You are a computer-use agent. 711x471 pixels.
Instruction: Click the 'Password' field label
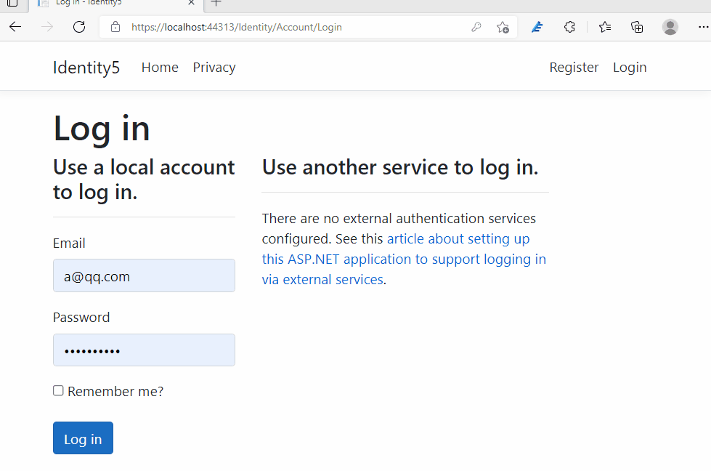81,317
